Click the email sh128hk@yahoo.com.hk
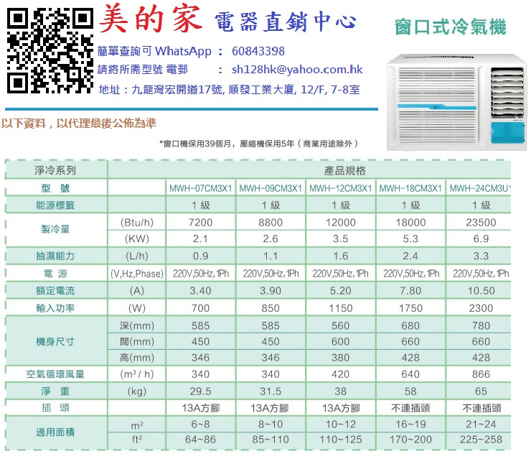The width and height of the screenshot is (531, 459). pyautogui.click(x=297, y=70)
